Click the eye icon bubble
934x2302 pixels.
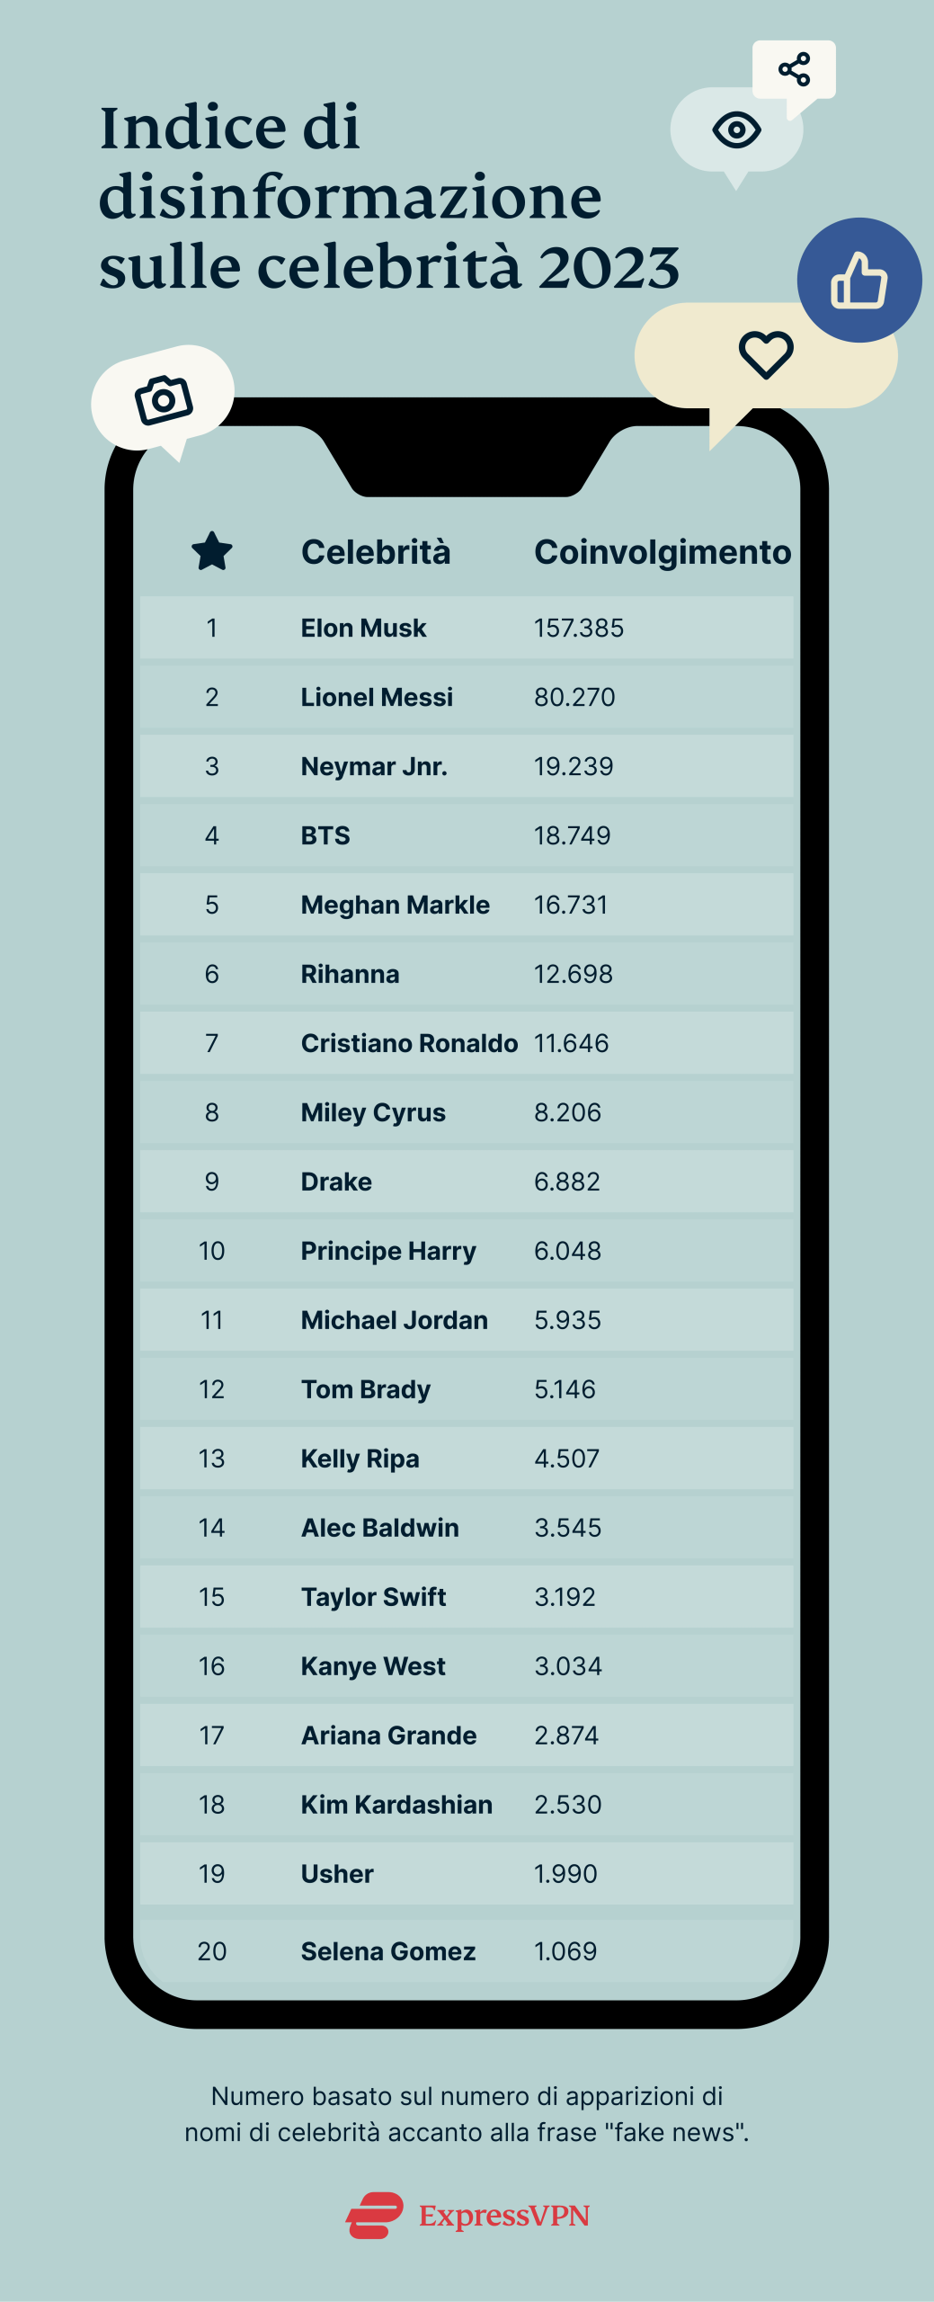(x=736, y=130)
